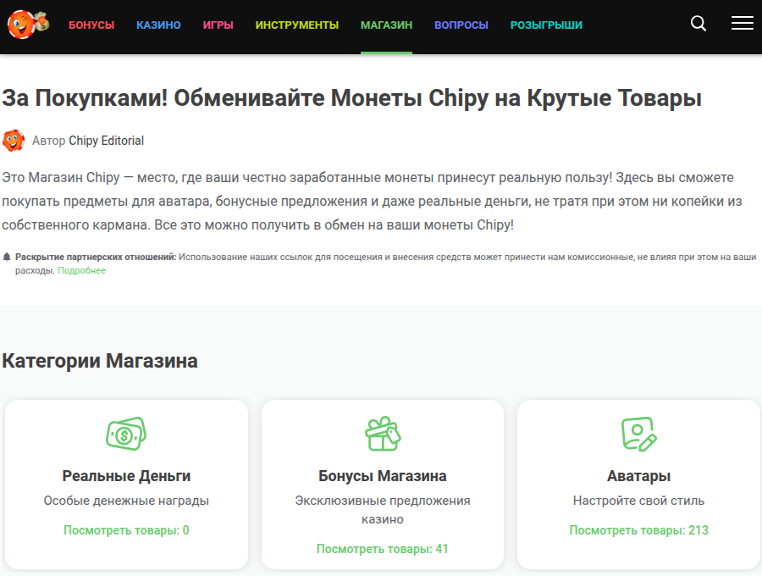Click the gift box icon for Бонусы Магазина

(x=383, y=434)
